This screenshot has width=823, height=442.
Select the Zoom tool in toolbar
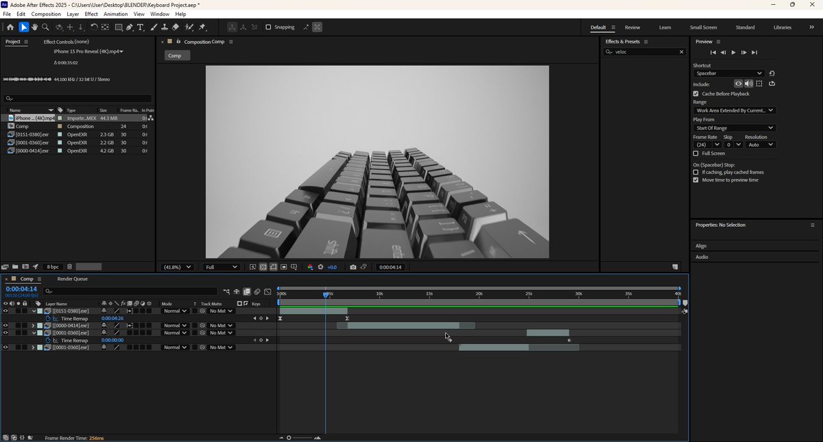pos(45,27)
